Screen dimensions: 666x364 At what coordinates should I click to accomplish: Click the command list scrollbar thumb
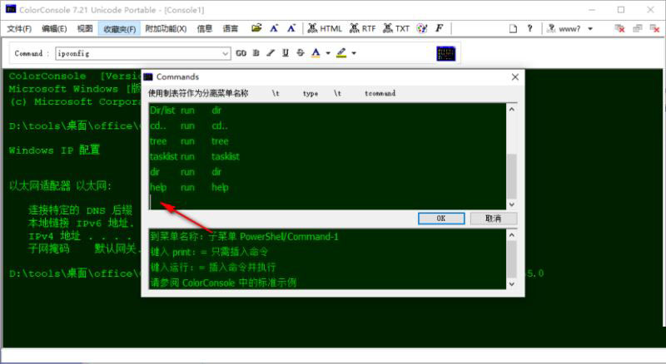click(x=512, y=176)
